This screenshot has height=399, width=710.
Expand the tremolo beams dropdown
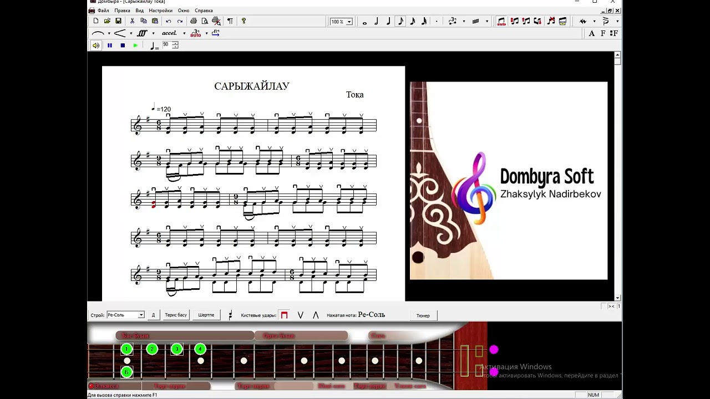pos(487,22)
